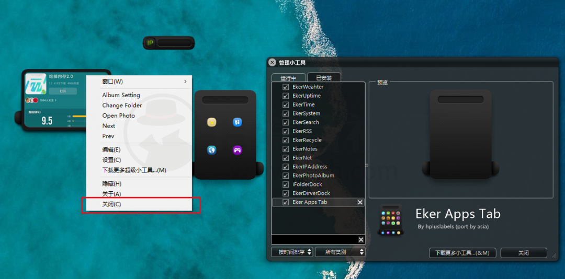Screen dimensions: 565x279
Task: Click the 关闭 button in widget manager
Action: tap(524, 253)
